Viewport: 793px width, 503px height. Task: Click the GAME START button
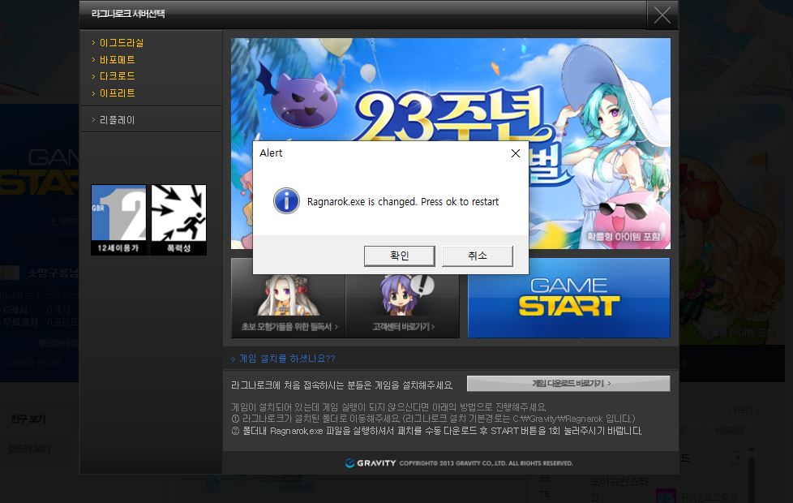(568, 298)
